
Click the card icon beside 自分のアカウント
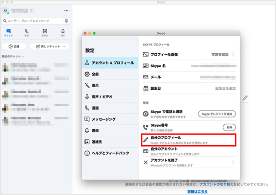(146, 151)
